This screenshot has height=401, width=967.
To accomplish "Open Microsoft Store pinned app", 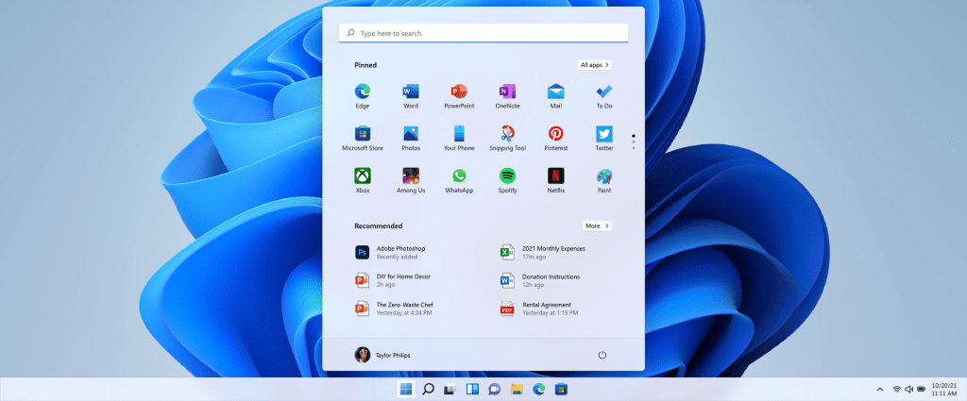I will coord(362,139).
